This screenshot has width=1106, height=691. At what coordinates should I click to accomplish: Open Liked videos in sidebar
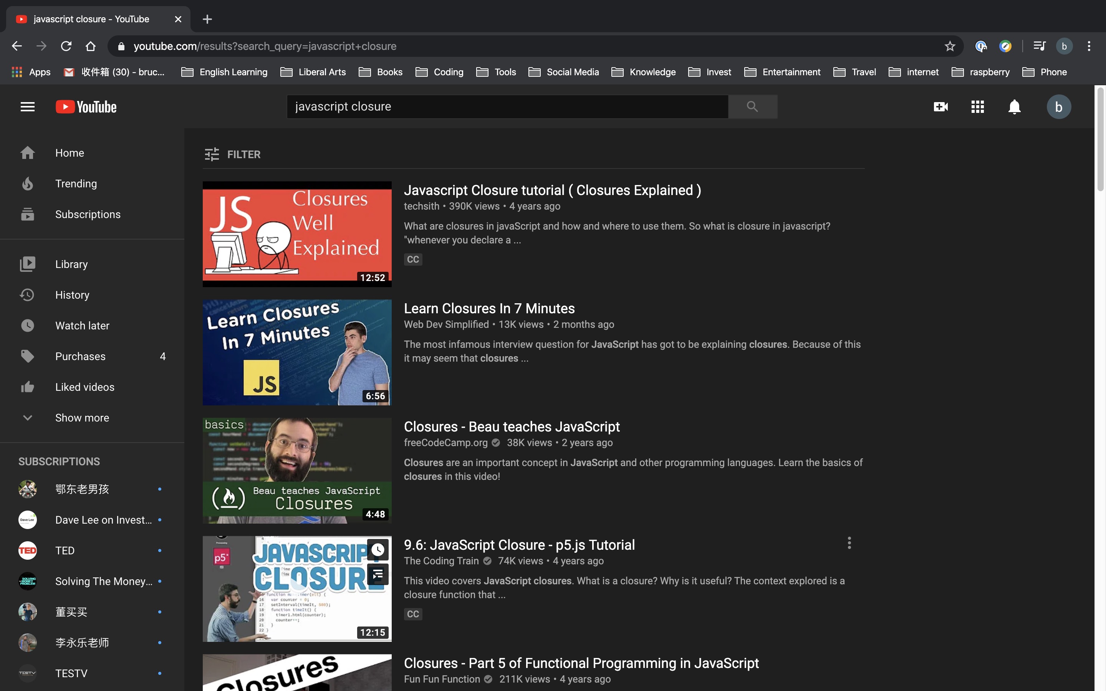[92, 387]
